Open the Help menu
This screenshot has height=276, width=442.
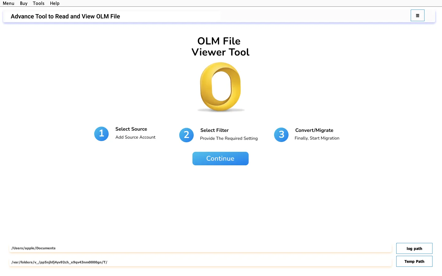pyautogui.click(x=55, y=3)
